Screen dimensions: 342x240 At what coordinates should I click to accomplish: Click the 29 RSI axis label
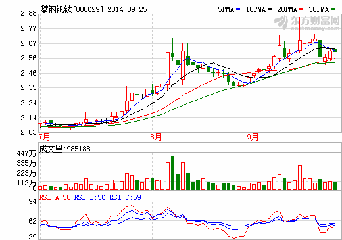[32, 237]
